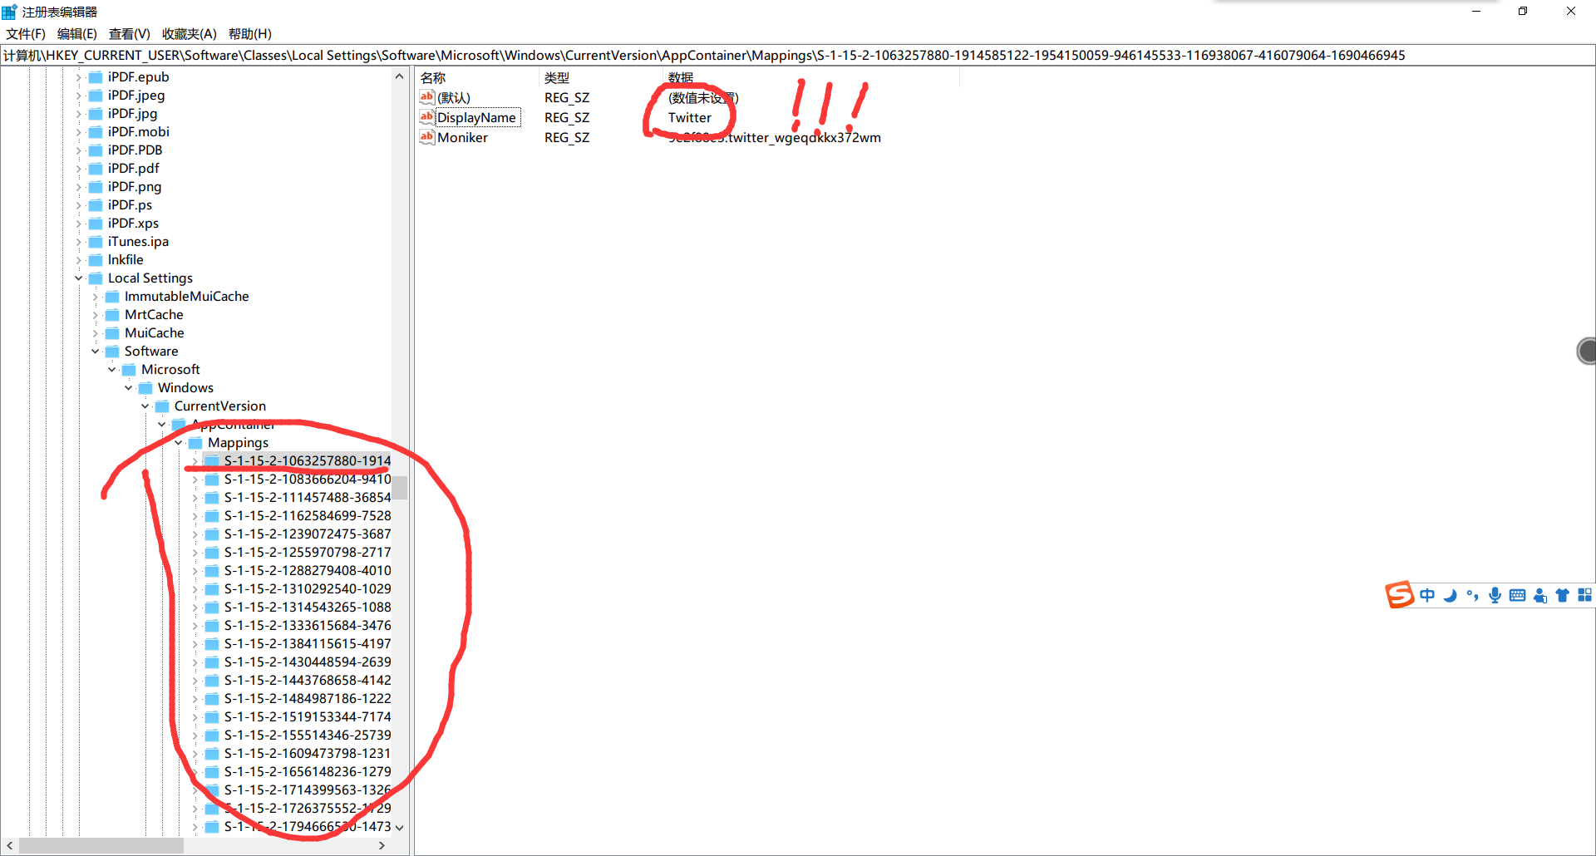Open Sogou soft keyboard icon
Image resolution: width=1596 pixels, height=856 pixels.
click(1517, 595)
